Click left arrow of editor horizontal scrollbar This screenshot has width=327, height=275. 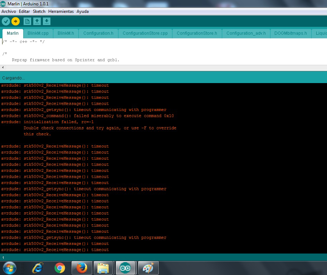point(3,67)
